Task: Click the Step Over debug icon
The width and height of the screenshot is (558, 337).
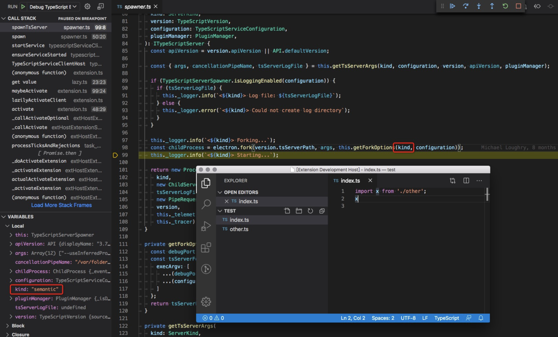Action: pyautogui.click(x=466, y=6)
